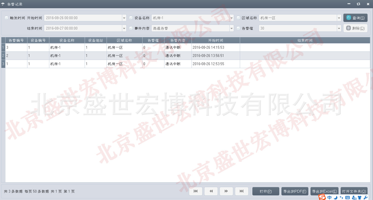Open the 区域名称 dropdown
The image size is (373, 200).
(x=339, y=18)
